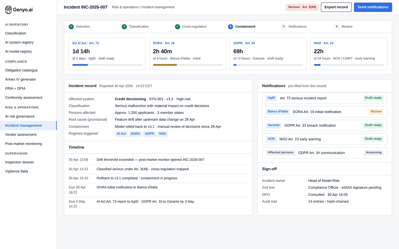The height and width of the screenshot is (249, 399).
Task: Click Send notifications button
Action: (x=373, y=7)
